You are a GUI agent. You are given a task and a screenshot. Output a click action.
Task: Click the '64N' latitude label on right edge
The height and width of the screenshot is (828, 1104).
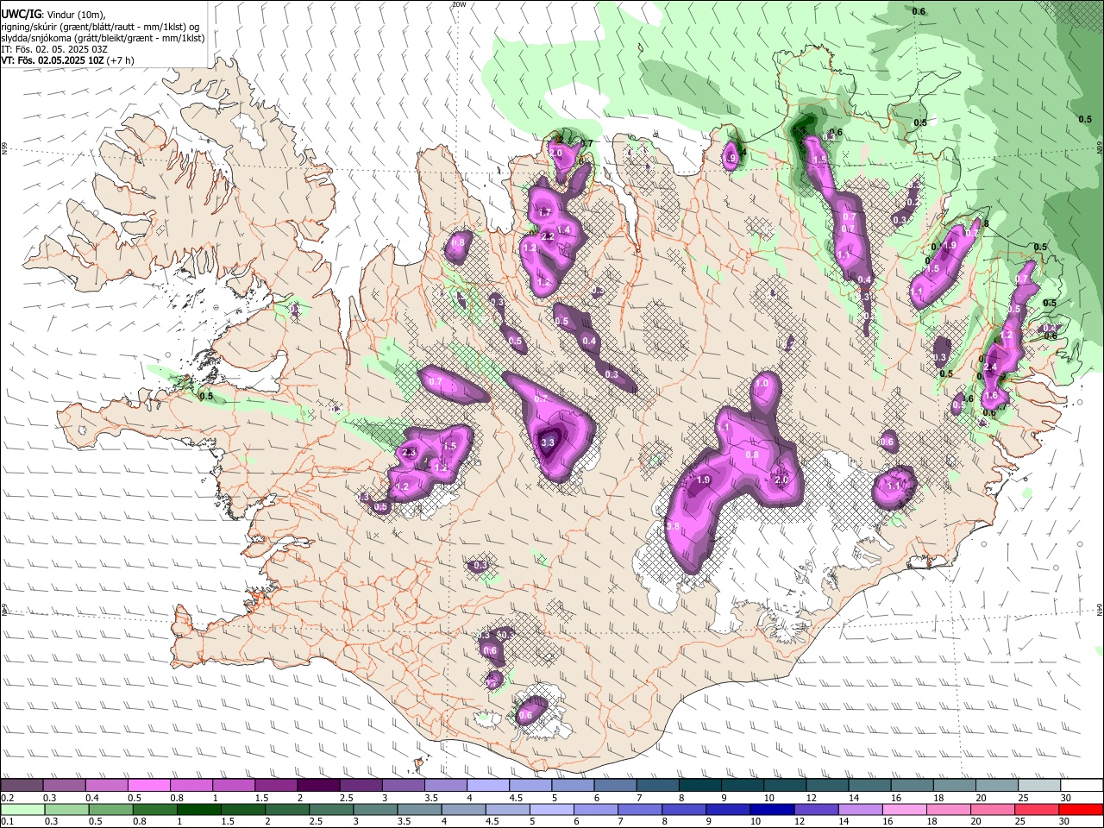pyautogui.click(x=1100, y=610)
